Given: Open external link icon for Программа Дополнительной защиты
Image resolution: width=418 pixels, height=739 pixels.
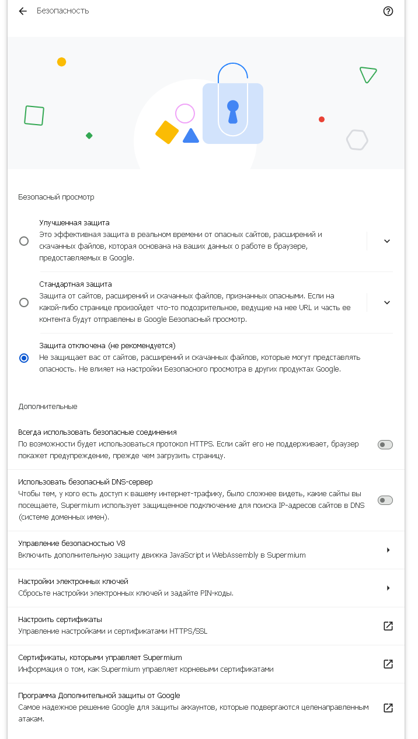Looking at the screenshot, I should pos(388,708).
